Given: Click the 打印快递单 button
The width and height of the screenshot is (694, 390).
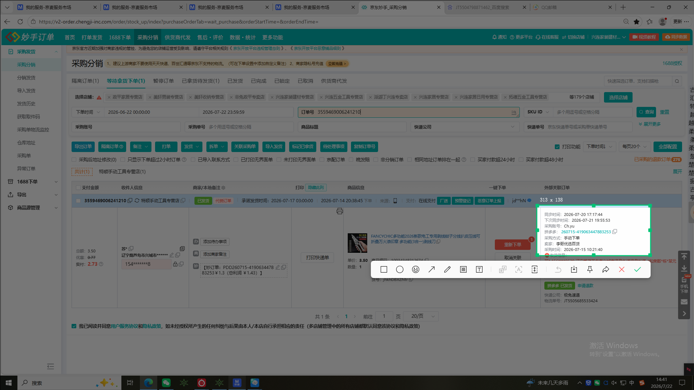Looking at the screenshot, I should tap(317, 258).
